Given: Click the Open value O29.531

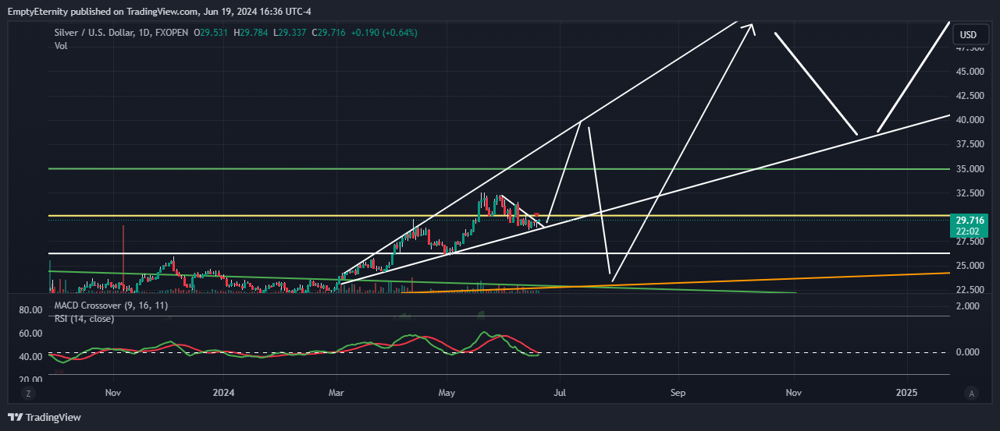Looking at the screenshot, I should point(212,33).
